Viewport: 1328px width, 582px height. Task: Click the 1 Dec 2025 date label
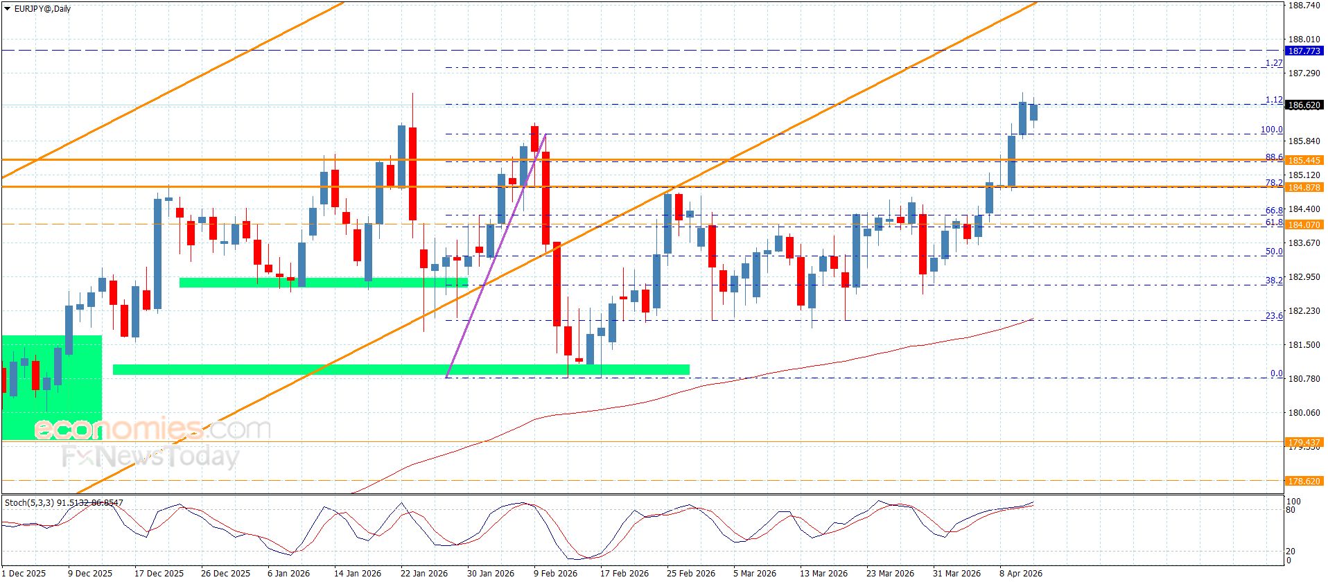pyautogui.click(x=24, y=574)
